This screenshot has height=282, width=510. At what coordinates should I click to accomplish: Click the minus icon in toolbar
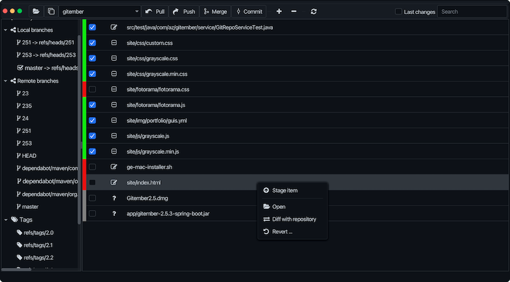click(x=294, y=11)
